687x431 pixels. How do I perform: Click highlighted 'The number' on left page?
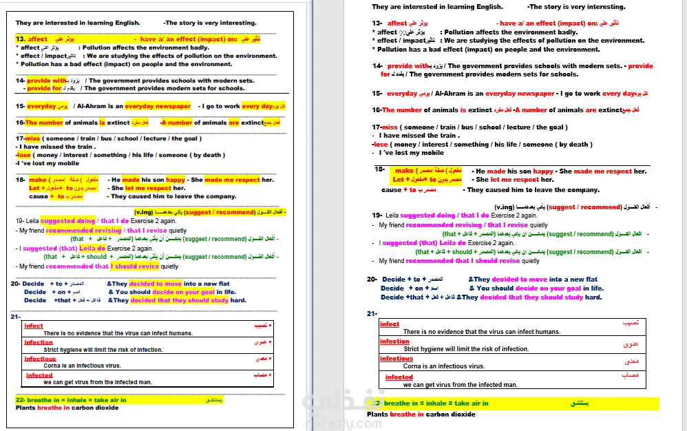coord(44,123)
